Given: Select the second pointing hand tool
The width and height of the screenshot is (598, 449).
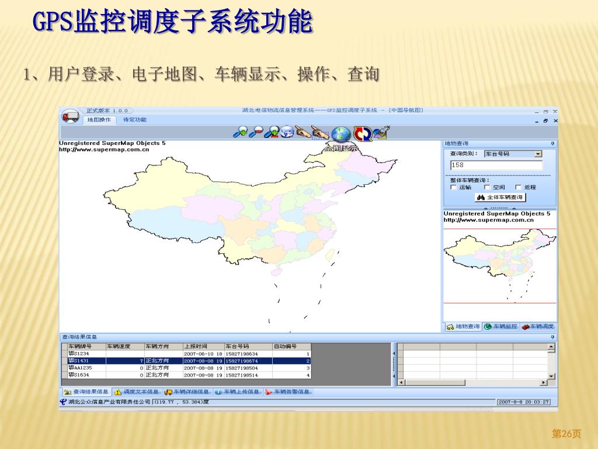Looking at the screenshot, I should (319, 133).
